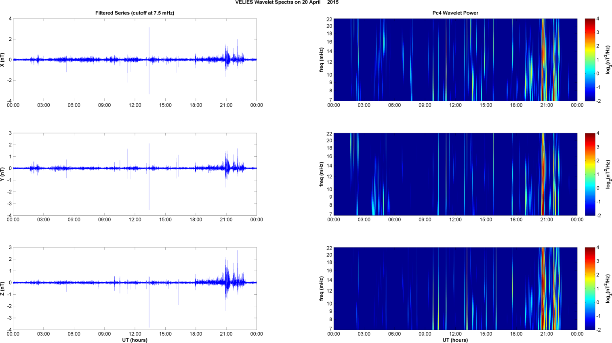Click the "21:00" tick under the X filtered series

(x=226, y=105)
